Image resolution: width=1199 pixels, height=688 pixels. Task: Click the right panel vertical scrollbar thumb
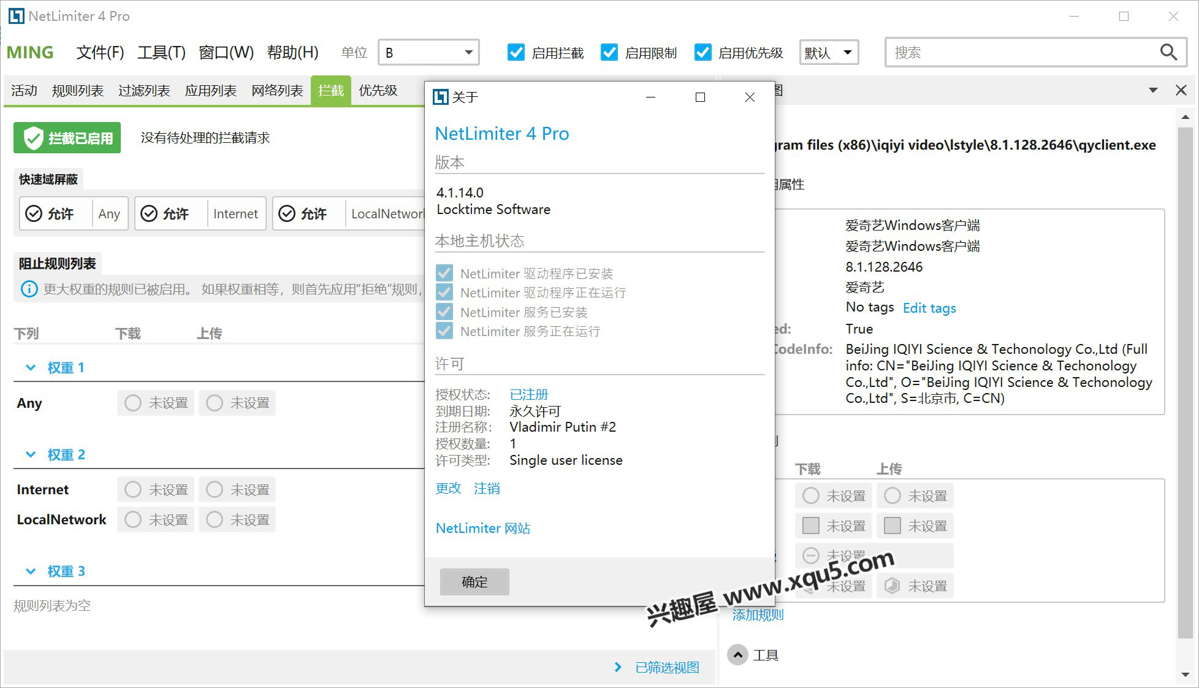point(1185,383)
